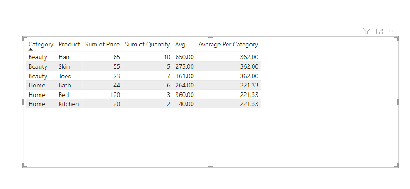
Task: Click the price value 44
Action: [x=116, y=85]
